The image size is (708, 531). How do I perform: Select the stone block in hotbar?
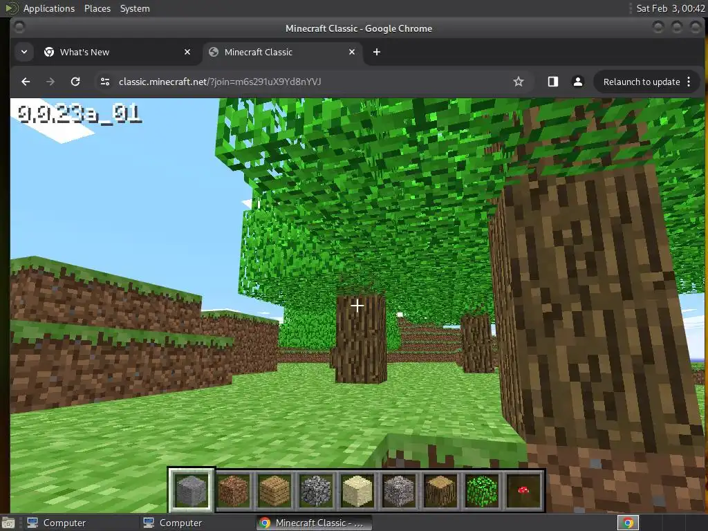point(192,490)
